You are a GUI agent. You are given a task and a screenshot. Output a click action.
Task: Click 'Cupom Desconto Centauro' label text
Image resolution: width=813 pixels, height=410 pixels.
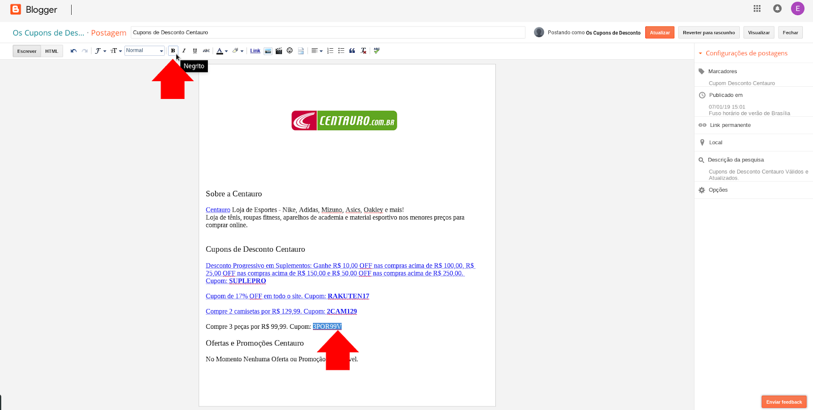[x=742, y=83]
